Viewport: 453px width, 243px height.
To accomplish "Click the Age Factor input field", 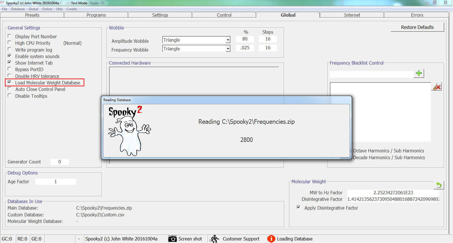I will pyautogui.click(x=56, y=182).
